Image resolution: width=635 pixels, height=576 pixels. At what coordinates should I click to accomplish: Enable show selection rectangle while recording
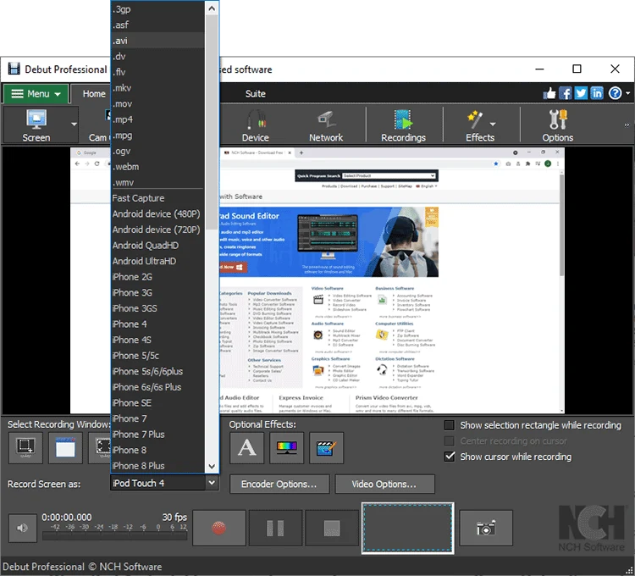450,425
